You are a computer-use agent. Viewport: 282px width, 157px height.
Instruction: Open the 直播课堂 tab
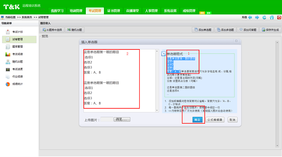[x=133, y=11]
